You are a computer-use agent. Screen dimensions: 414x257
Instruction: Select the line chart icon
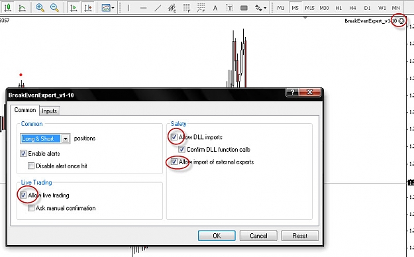click(x=22, y=8)
